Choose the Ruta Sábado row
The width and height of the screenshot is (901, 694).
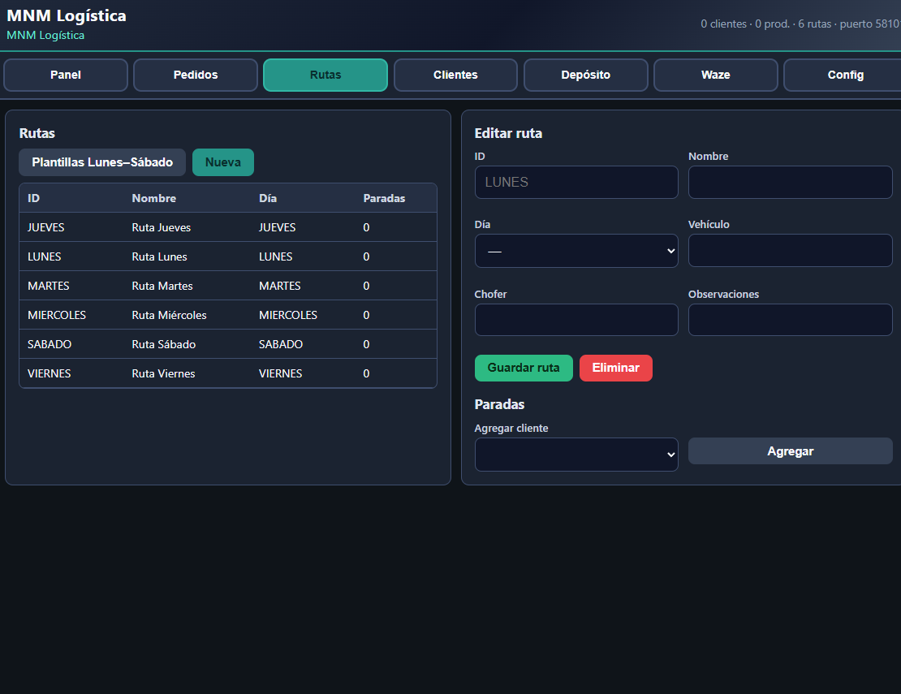[228, 344]
